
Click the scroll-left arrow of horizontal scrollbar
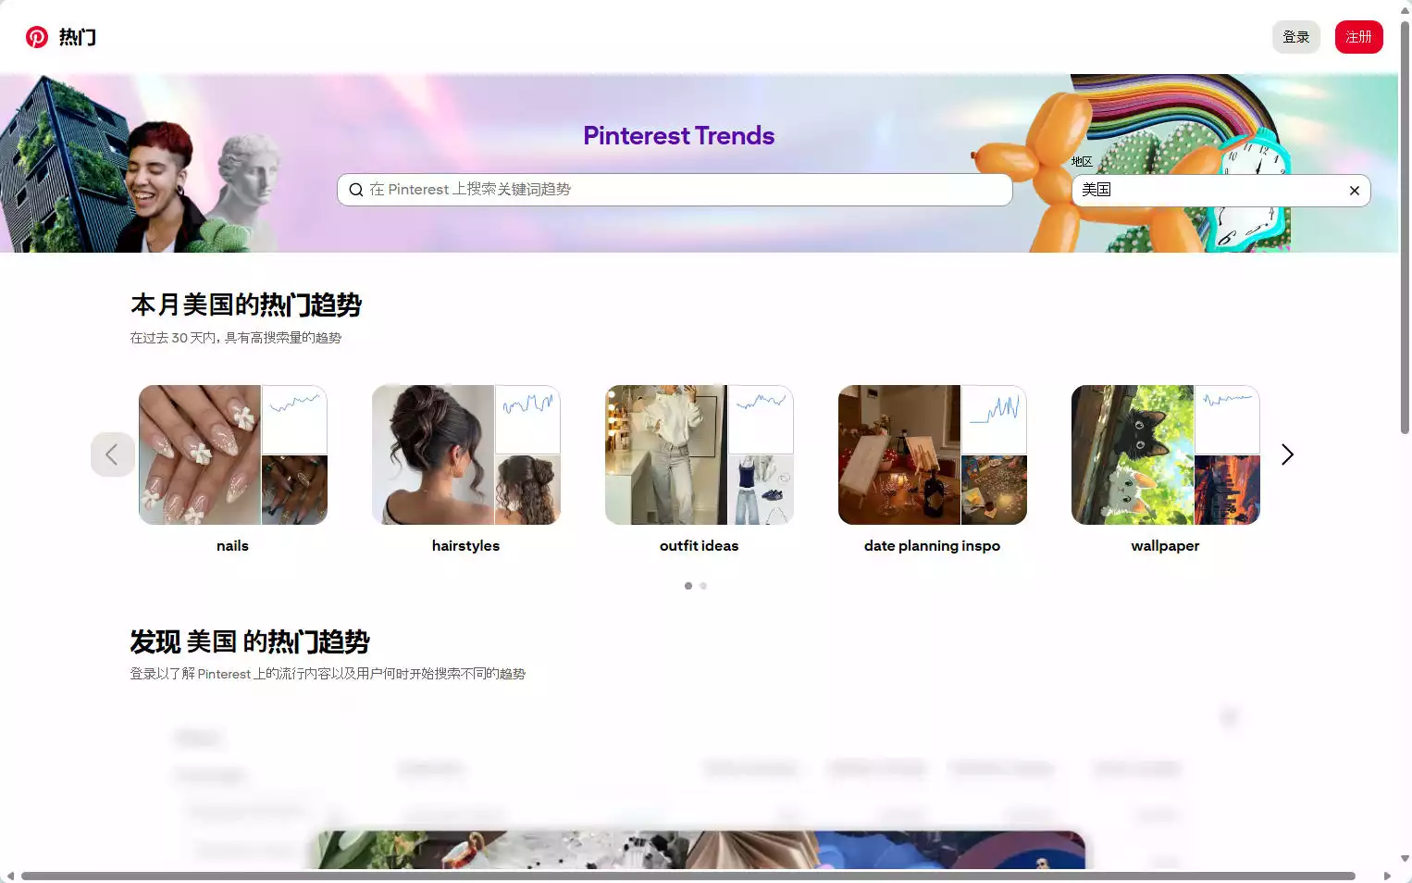point(9,876)
